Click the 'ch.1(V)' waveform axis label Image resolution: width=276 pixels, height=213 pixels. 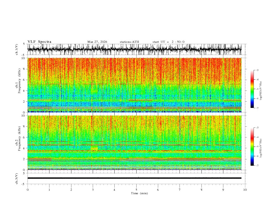tap(17, 49)
